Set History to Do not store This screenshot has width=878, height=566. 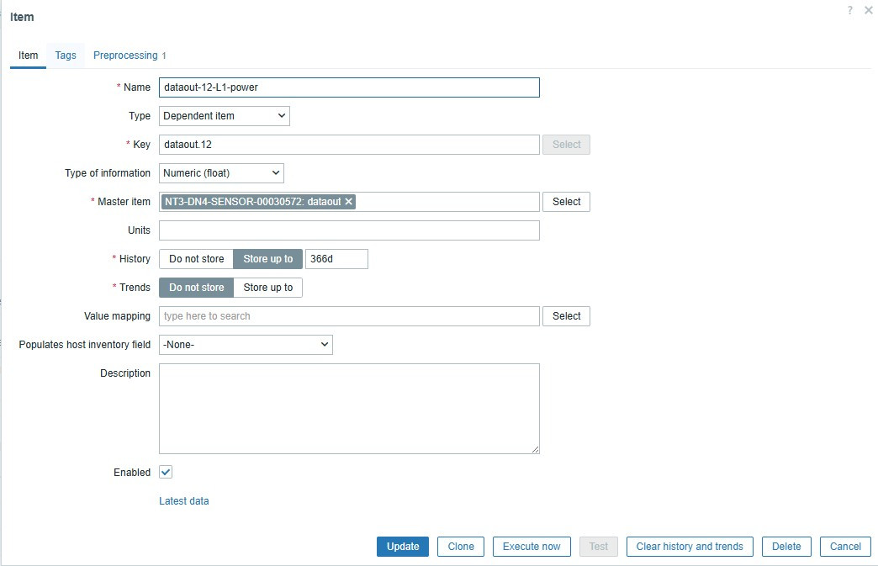[x=196, y=259]
